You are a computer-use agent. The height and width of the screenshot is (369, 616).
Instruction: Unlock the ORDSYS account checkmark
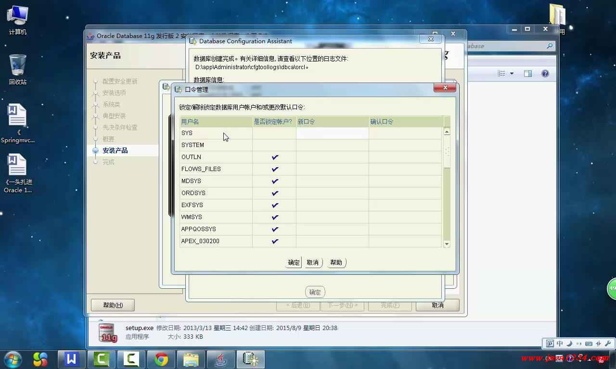pos(275,193)
